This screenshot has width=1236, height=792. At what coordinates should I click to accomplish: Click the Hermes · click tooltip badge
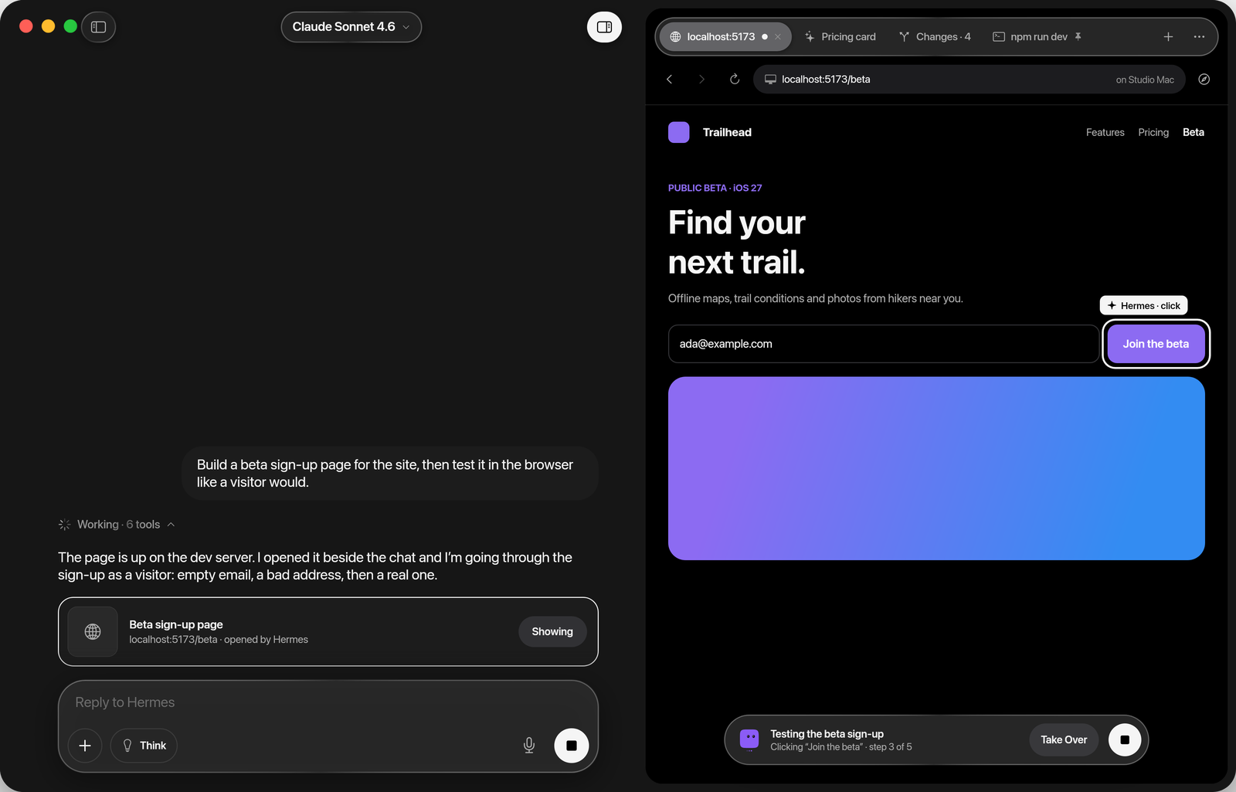(x=1143, y=305)
